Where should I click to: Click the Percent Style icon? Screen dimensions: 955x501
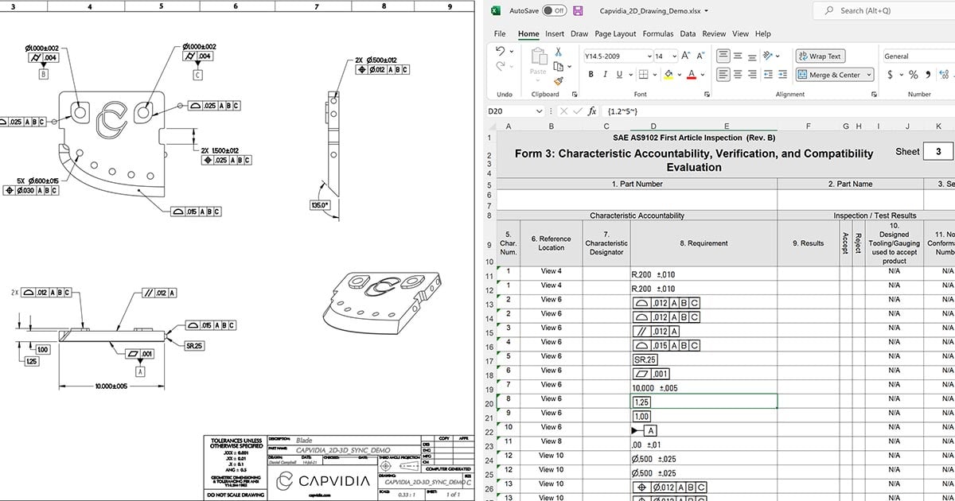pyautogui.click(x=913, y=74)
